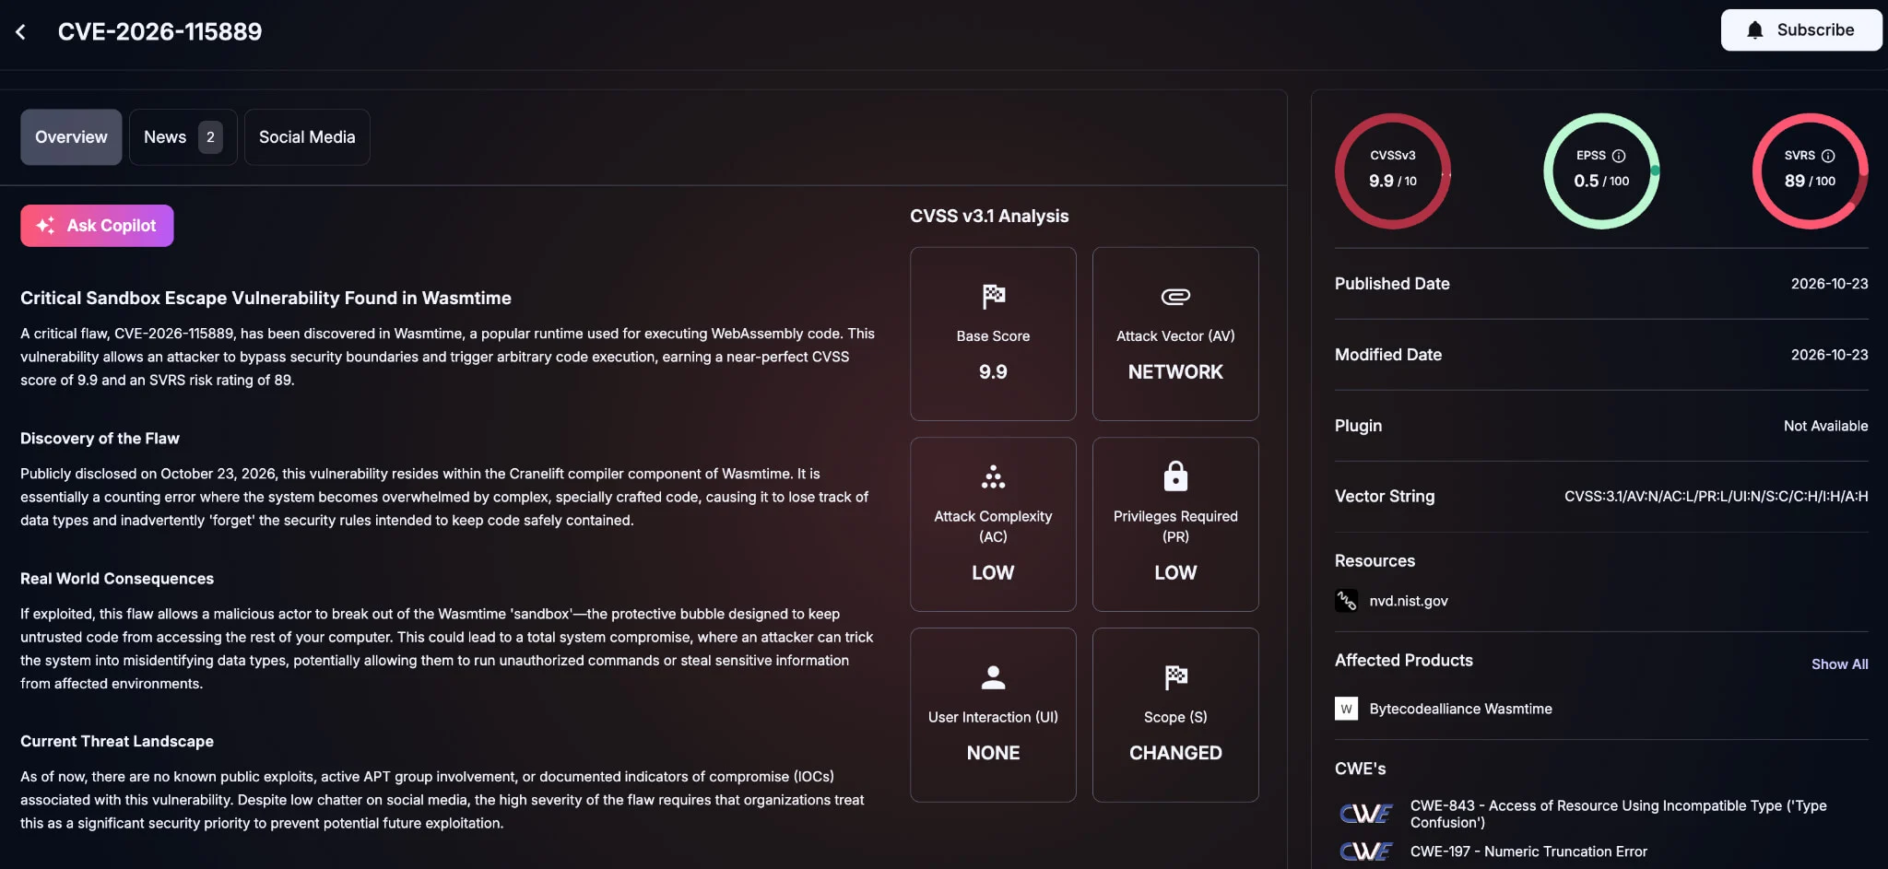Click the Current Threat Landscape heading

(x=117, y=742)
